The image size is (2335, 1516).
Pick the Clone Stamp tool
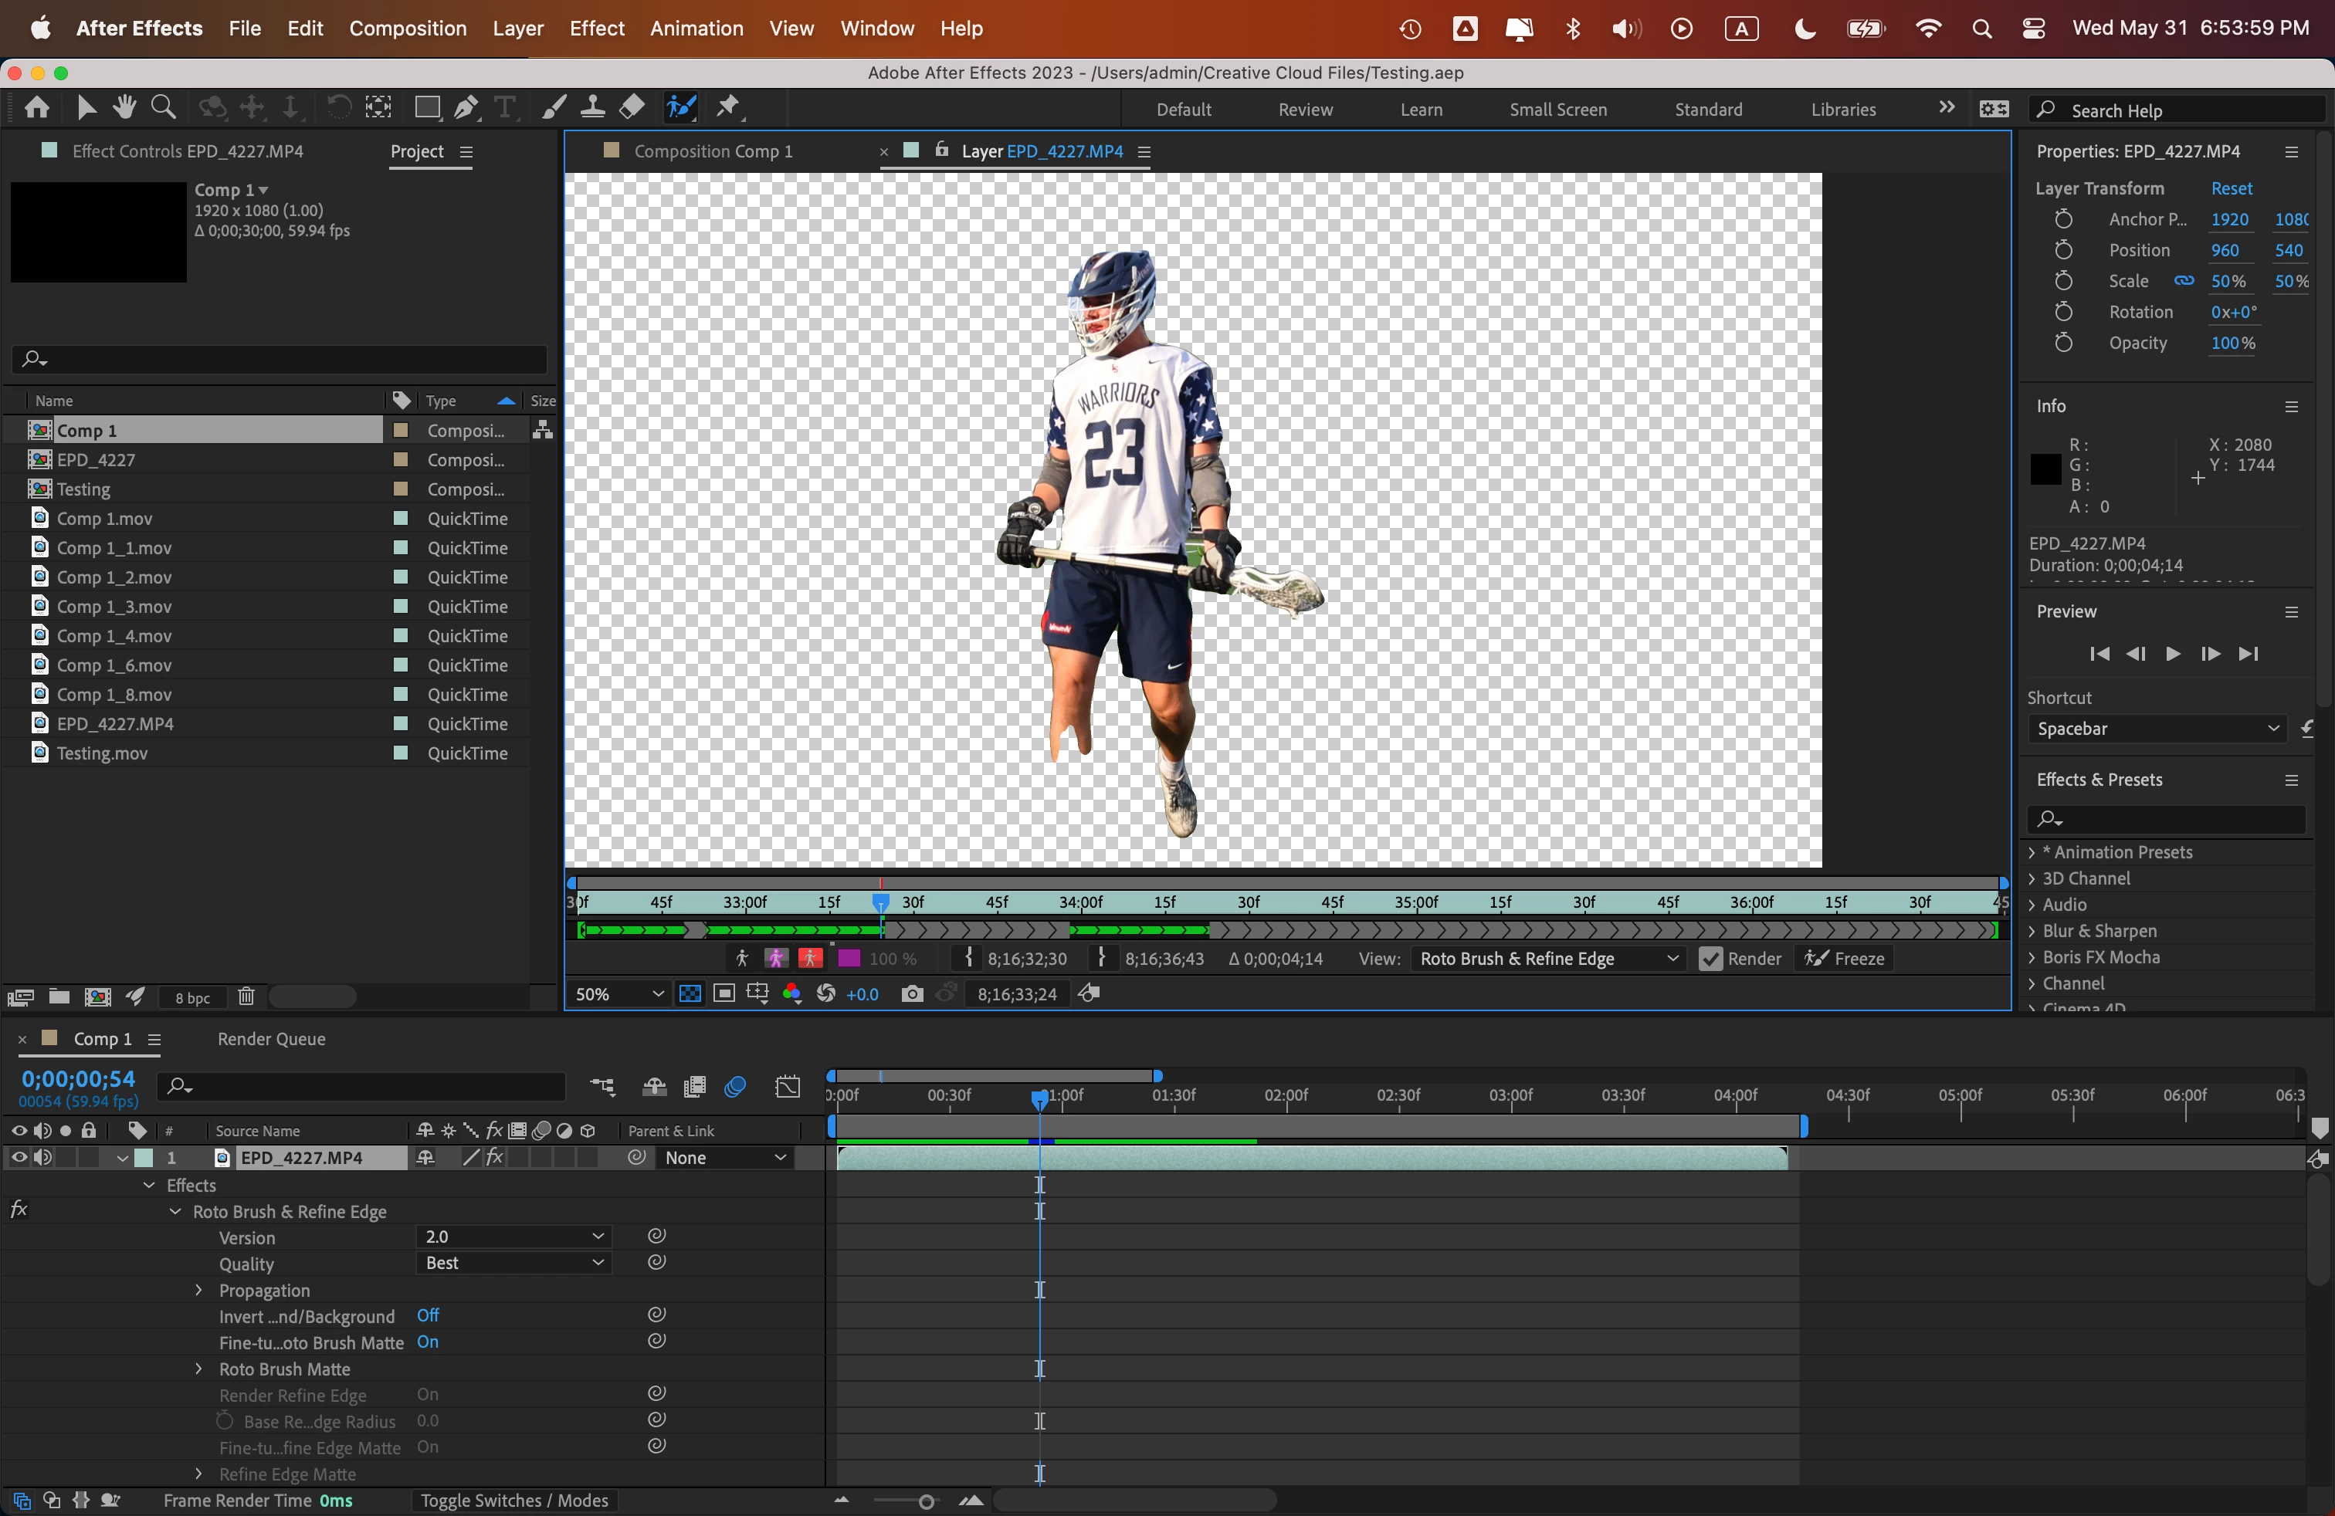[592, 107]
